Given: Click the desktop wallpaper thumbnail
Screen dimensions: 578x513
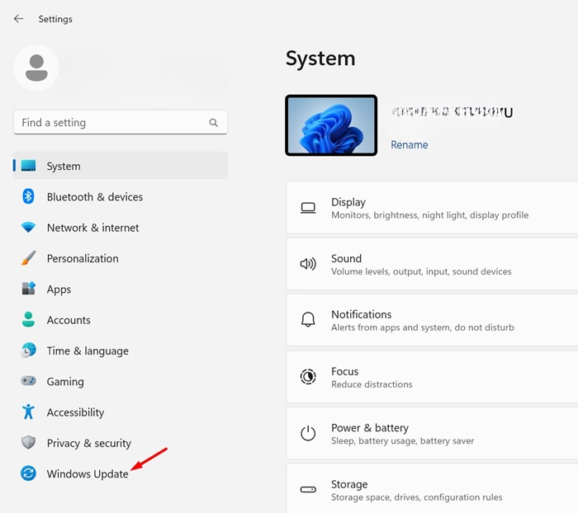Looking at the screenshot, I should pos(331,125).
